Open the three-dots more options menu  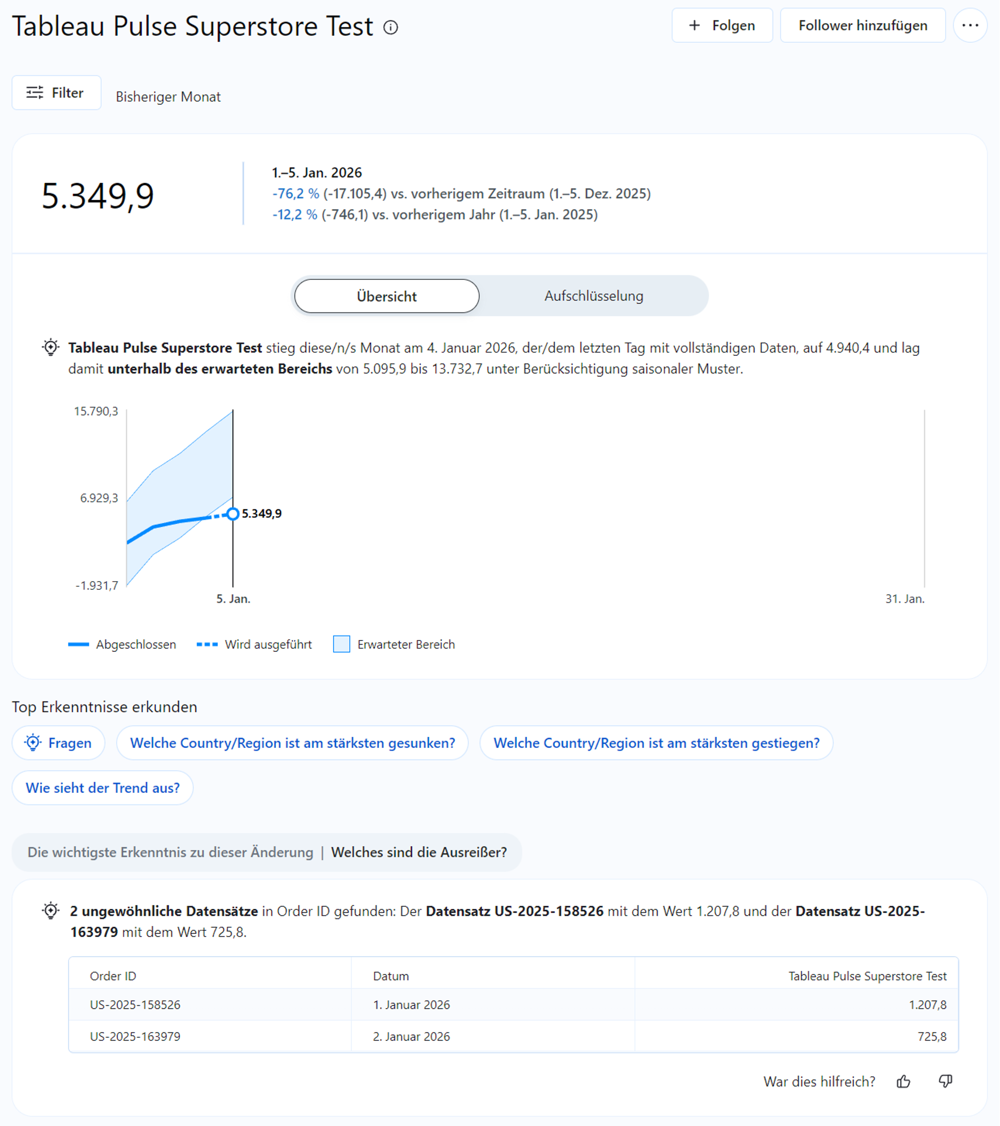click(x=970, y=25)
